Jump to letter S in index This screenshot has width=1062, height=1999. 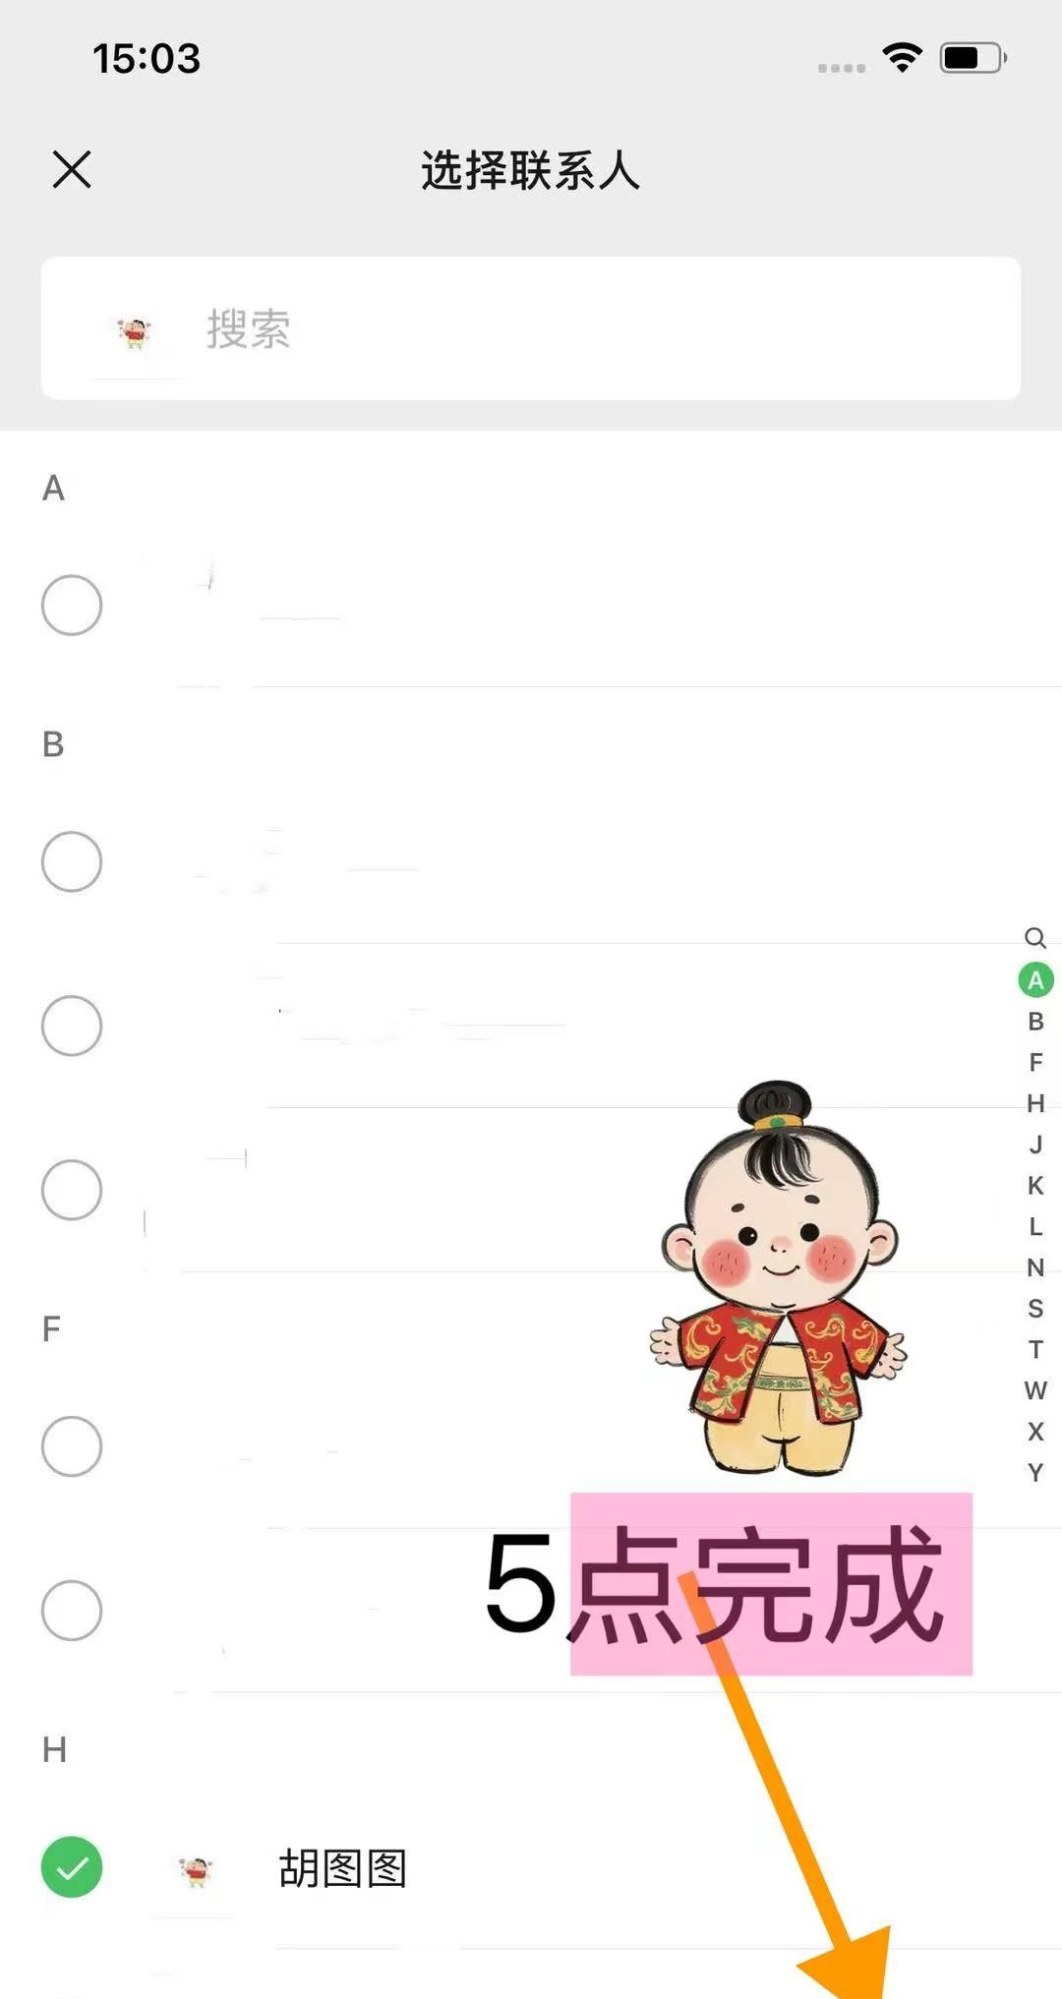[1035, 1309]
